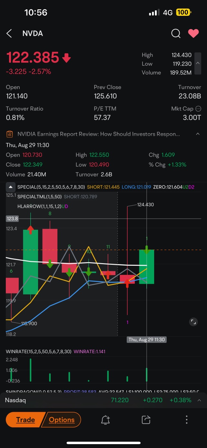Add a price alert bell icon

(105, 420)
